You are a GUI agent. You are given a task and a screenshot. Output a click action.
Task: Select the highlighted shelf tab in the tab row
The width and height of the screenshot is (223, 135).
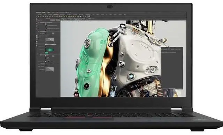[56, 15]
